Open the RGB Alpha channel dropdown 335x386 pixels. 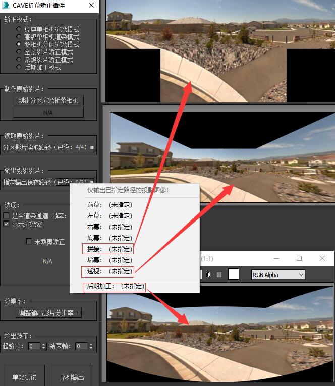pyautogui.click(x=278, y=275)
